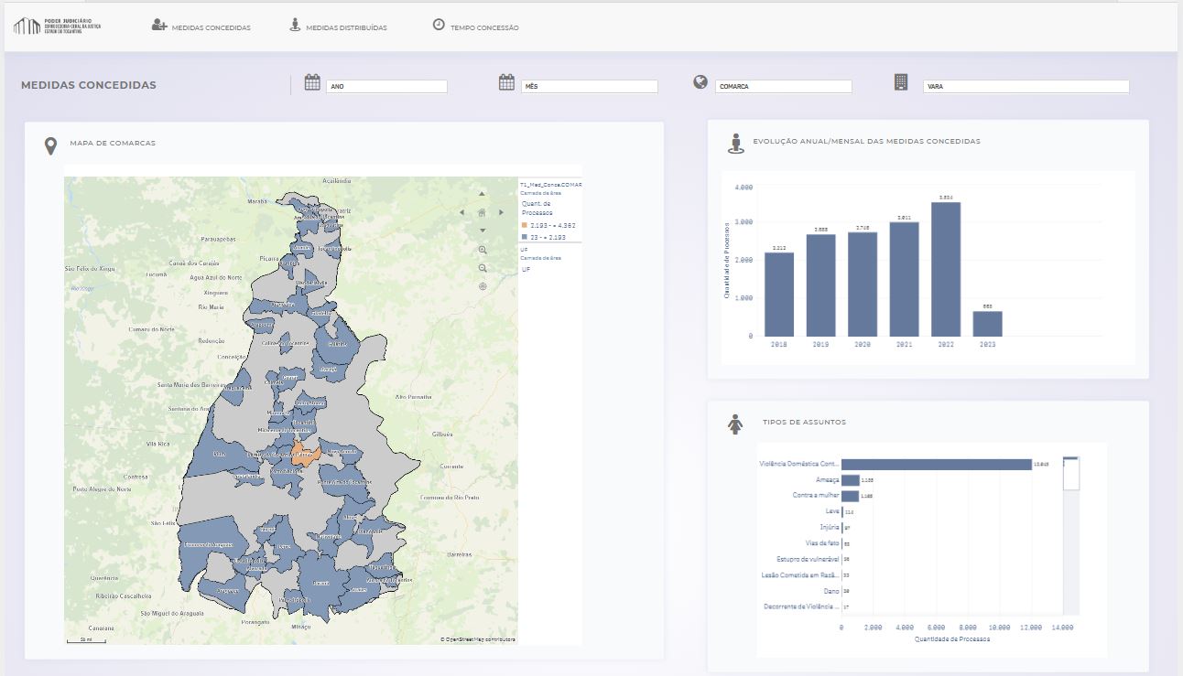The height and width of the screenshot is (676, 1183).
Task: Pan the map up with arrow
Action: [483, 194]
